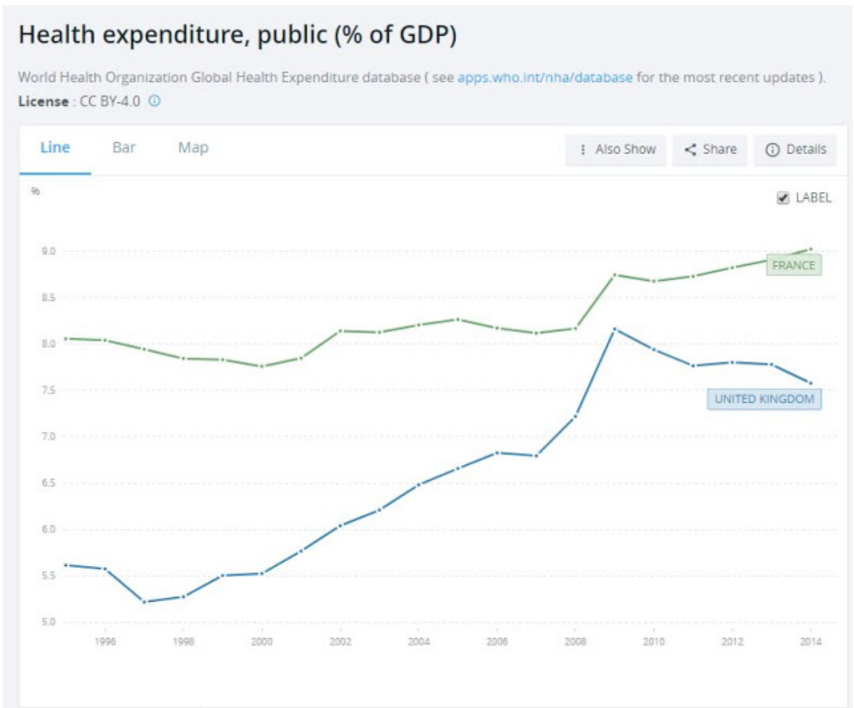Viewport: 854px width, 708px height.
Task: Click United Kingdom's 1997 lowest data point
Action: pyautogui.click(x=144, y=602)
